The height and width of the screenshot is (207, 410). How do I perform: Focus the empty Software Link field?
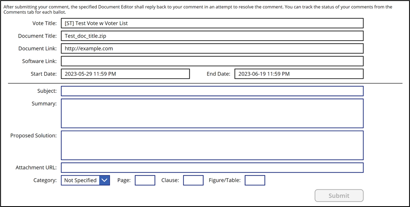tap(212, 61)
